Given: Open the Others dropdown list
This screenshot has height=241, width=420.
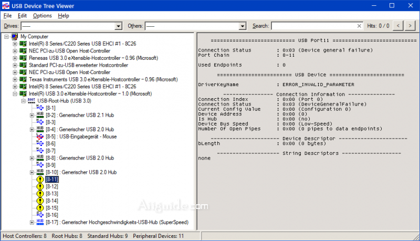Looking at the screenshot, I should pyautogui.click(x=242, y=26).
